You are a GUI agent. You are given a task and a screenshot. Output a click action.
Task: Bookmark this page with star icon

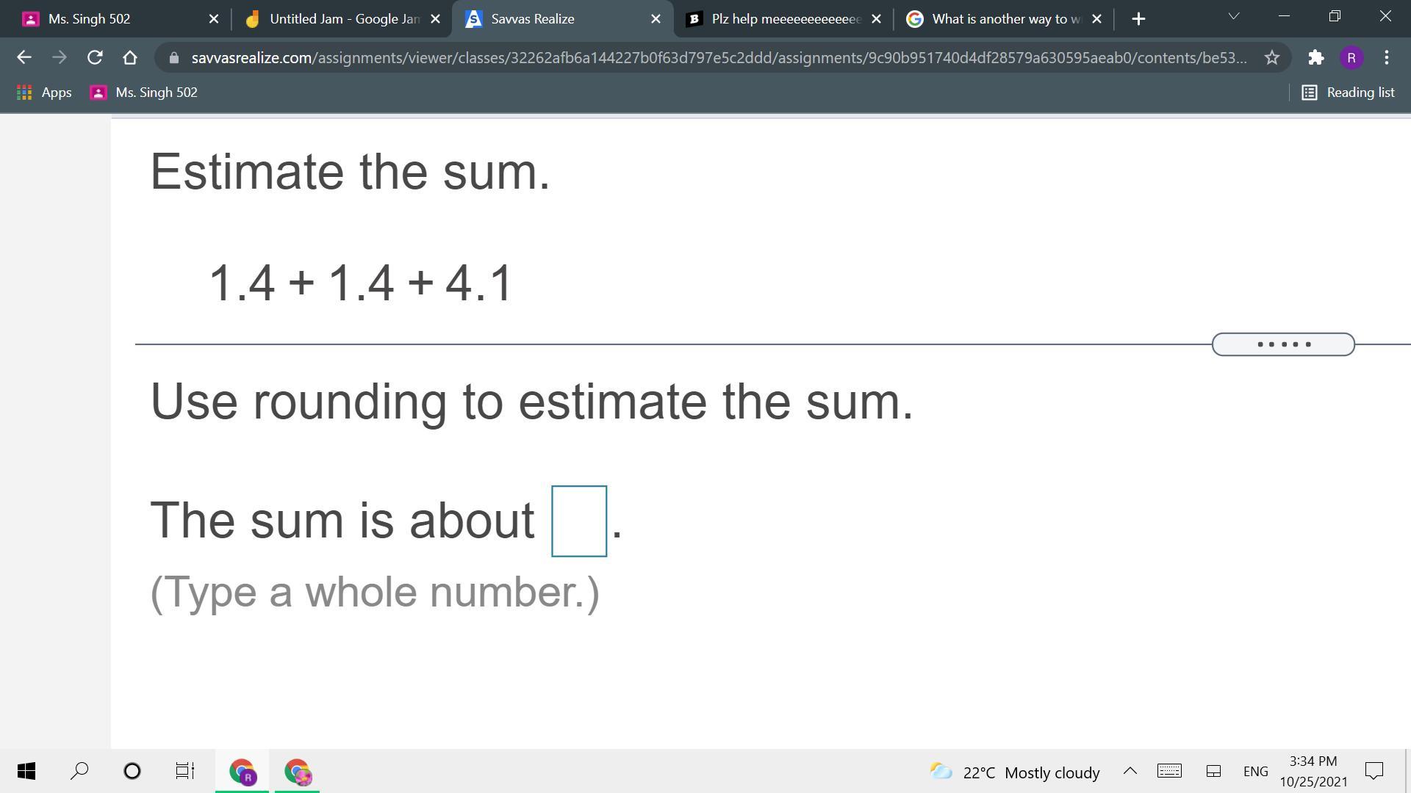pos(1272,57)
